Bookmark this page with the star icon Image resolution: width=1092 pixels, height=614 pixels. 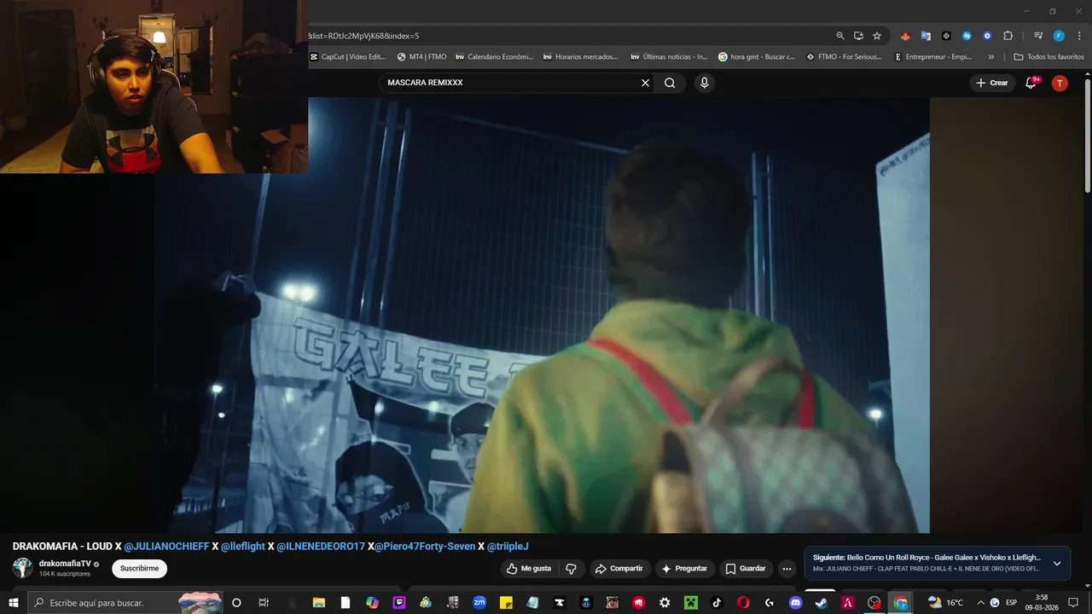point(876,36)
